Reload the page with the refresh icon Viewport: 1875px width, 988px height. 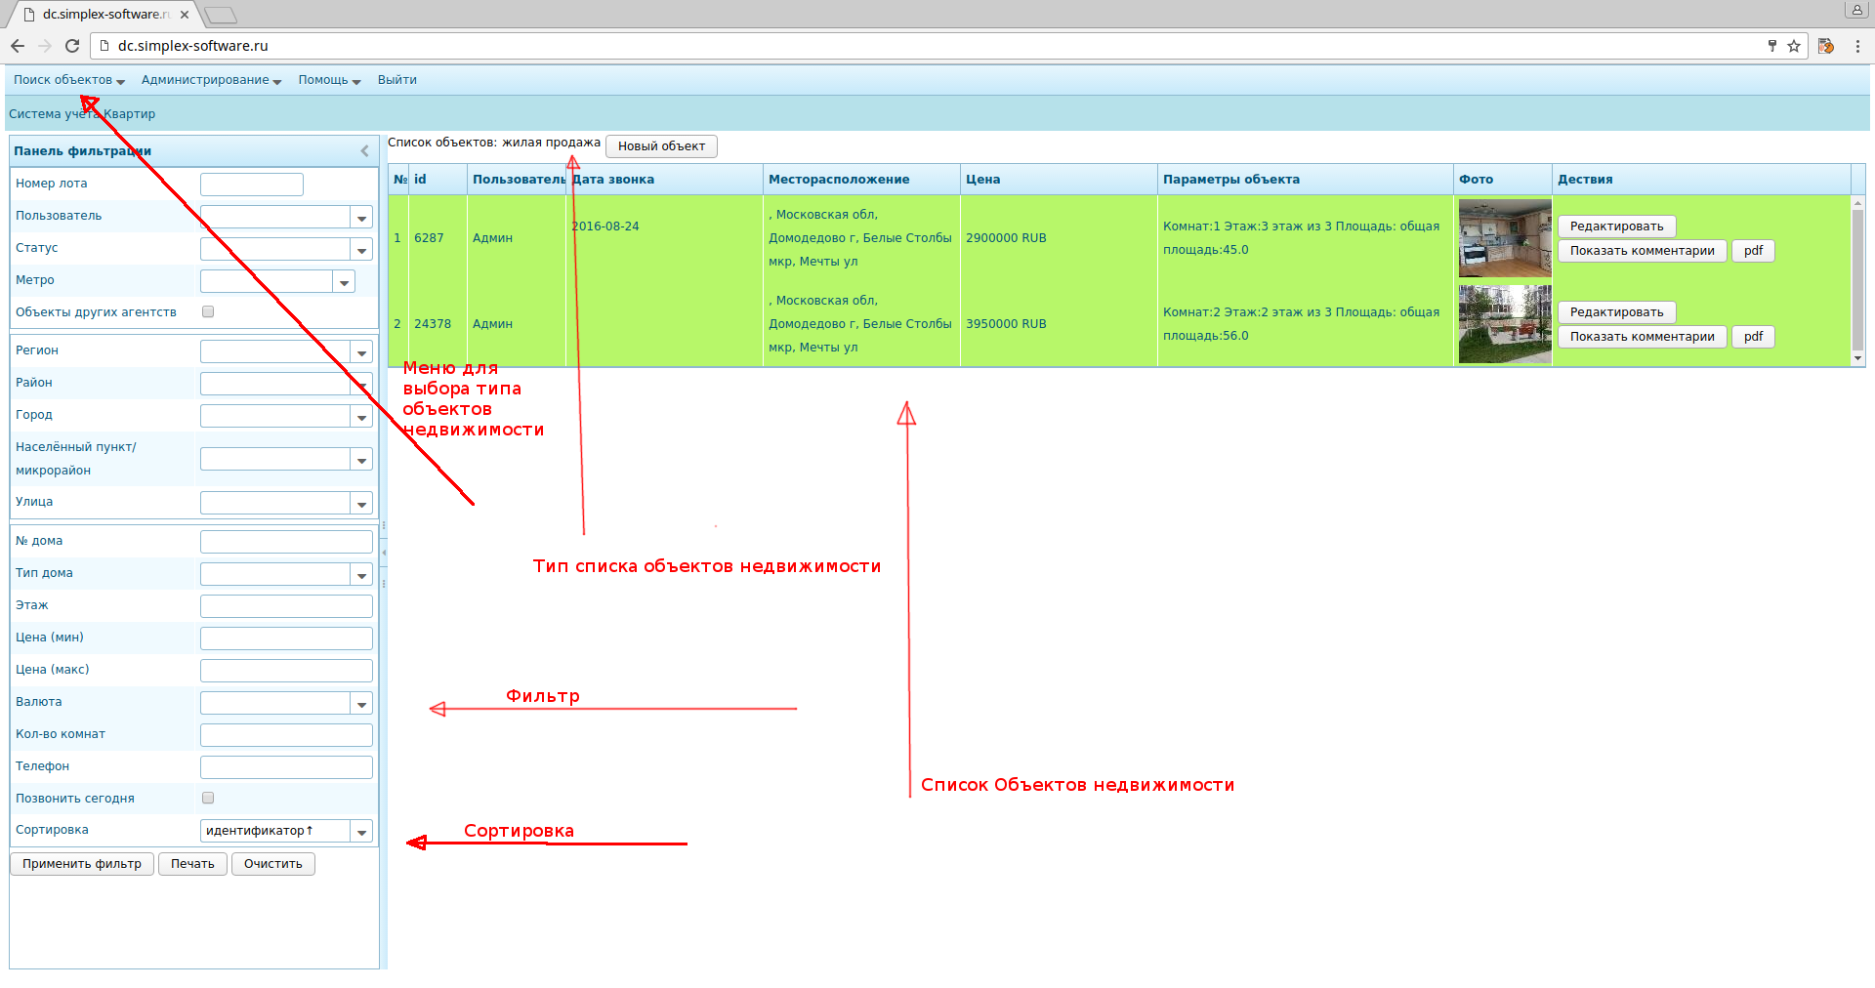pos(72,46)
